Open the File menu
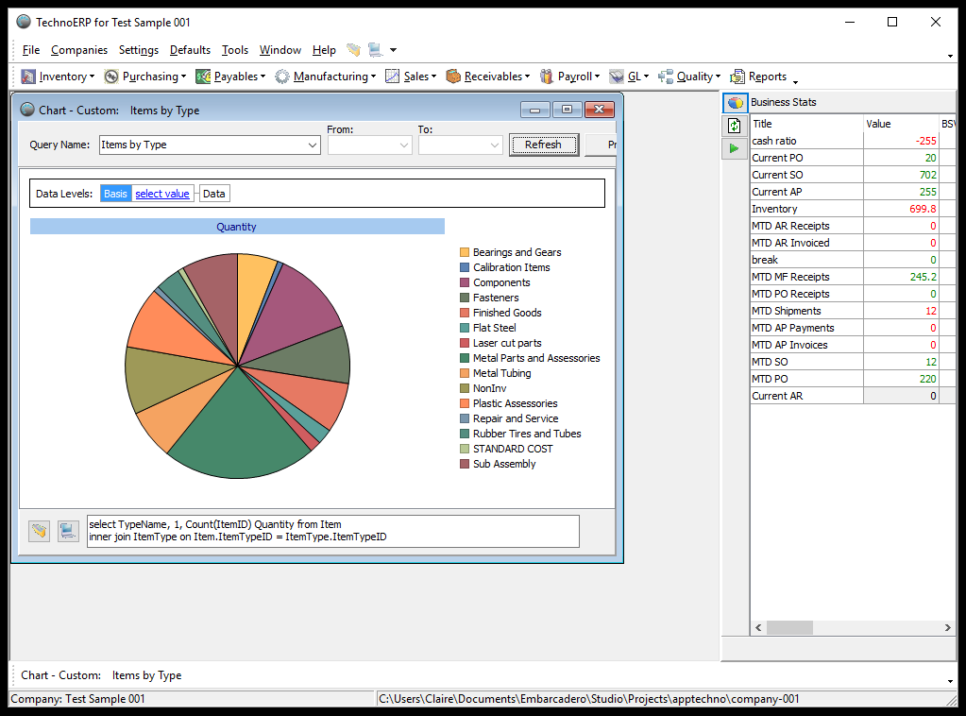This screenshot has width=966, height=716. pos(31,50)
